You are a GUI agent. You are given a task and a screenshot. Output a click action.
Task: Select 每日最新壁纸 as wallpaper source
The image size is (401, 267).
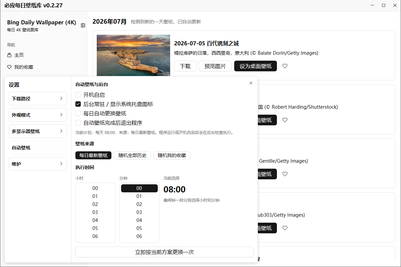[x=93, y=155]
